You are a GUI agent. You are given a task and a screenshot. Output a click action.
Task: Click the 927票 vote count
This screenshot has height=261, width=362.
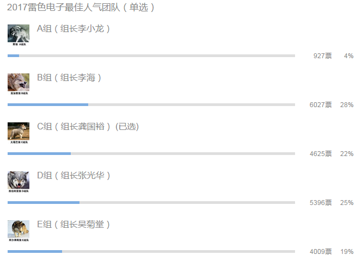[322, 56]
